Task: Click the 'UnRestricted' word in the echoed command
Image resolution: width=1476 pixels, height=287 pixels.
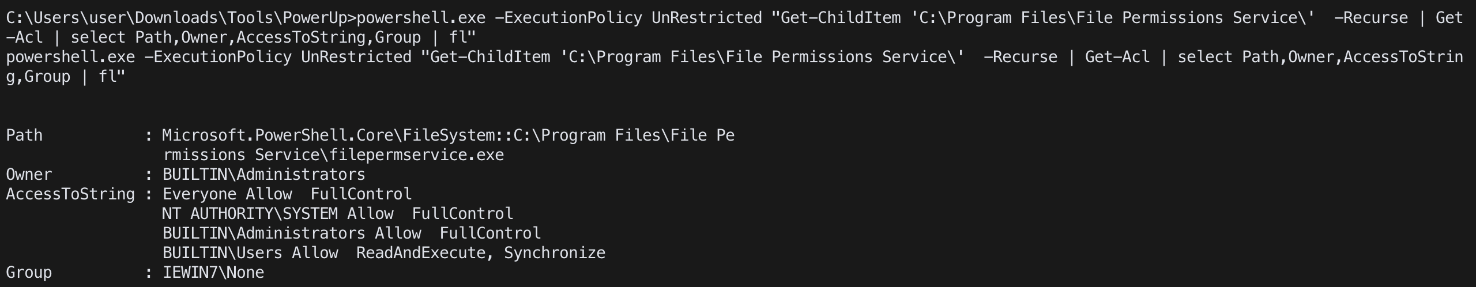Action: [356, 57]
